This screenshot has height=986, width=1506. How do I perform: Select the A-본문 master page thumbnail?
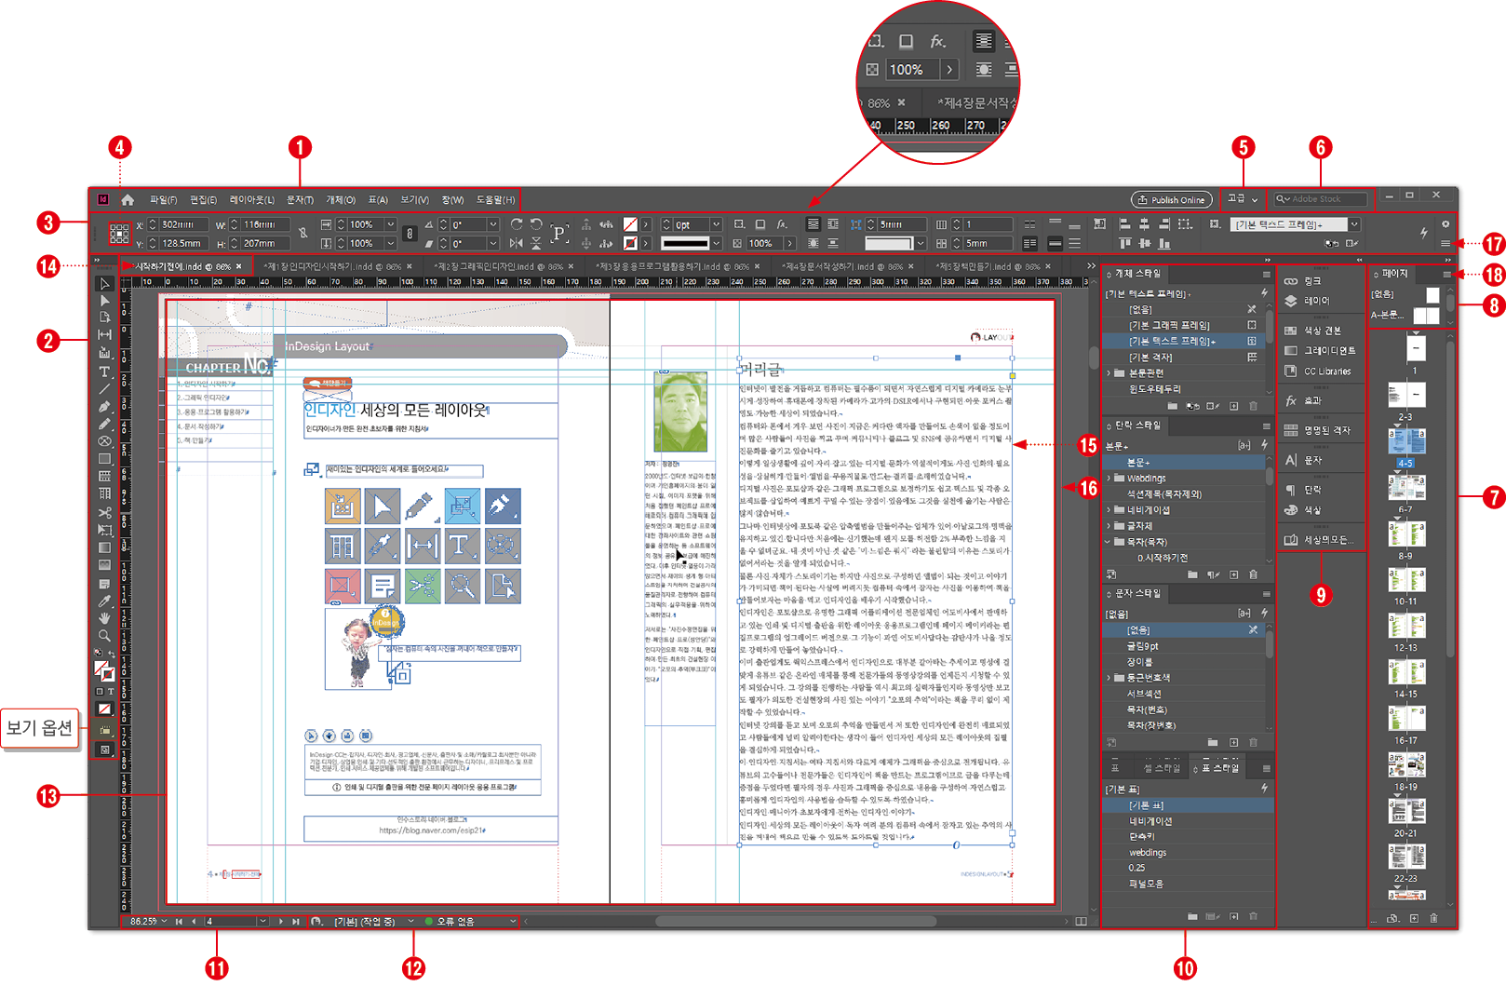[x=1425, y=317]
